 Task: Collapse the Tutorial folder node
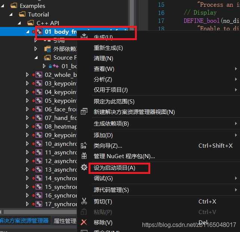pyautogui.click(x=11, y=15)
